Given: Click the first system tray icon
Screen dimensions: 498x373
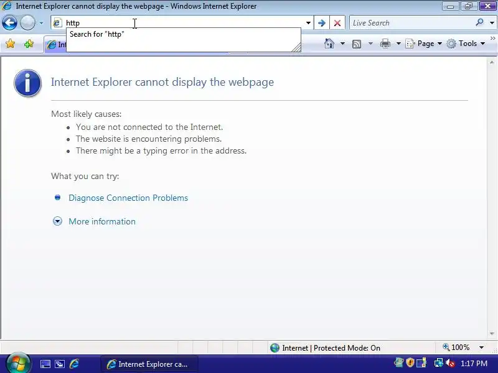Looking at the screenshot, I should pyautogui.click(x=398, y=362).
